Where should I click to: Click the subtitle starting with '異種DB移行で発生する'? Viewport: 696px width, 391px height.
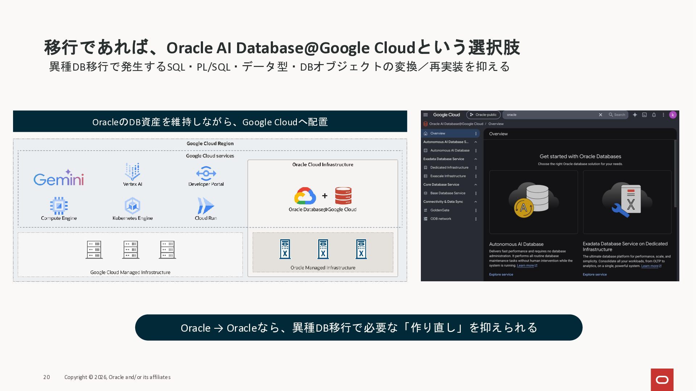(x=279, y=67)
